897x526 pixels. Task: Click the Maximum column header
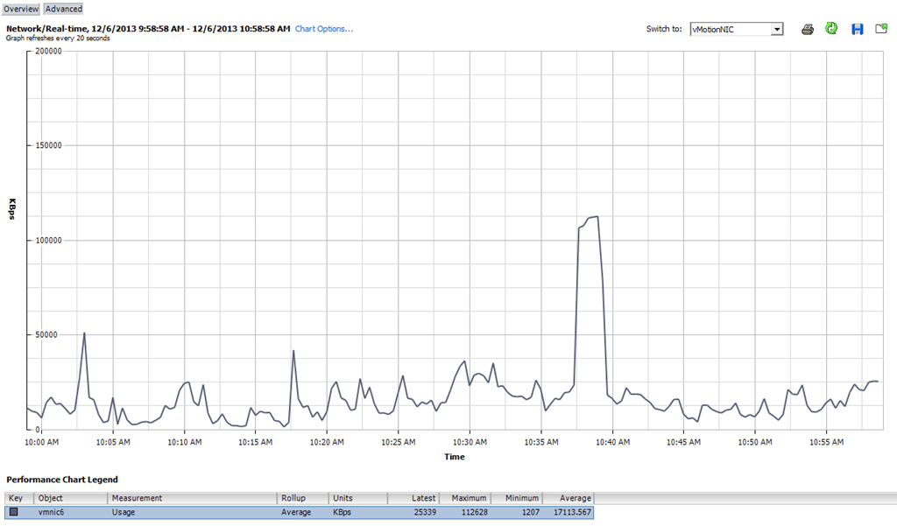point(465,498)
